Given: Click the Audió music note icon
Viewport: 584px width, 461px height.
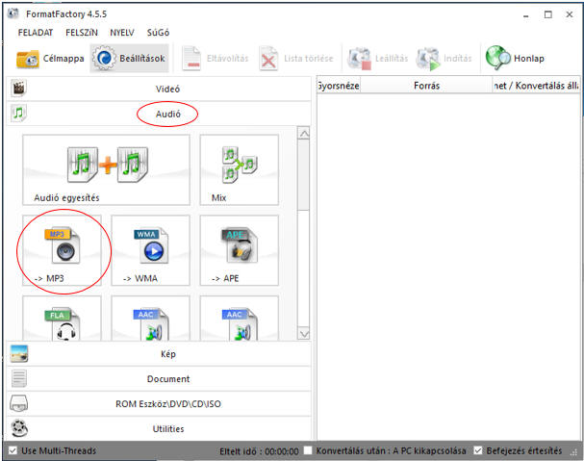Looking at the screenshot, I should 18,113.
